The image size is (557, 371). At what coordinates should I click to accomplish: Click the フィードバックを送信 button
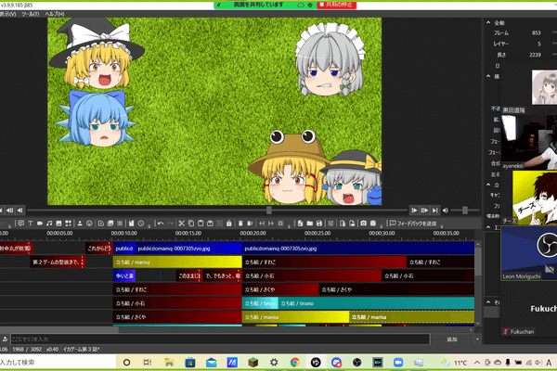point(413,224)
